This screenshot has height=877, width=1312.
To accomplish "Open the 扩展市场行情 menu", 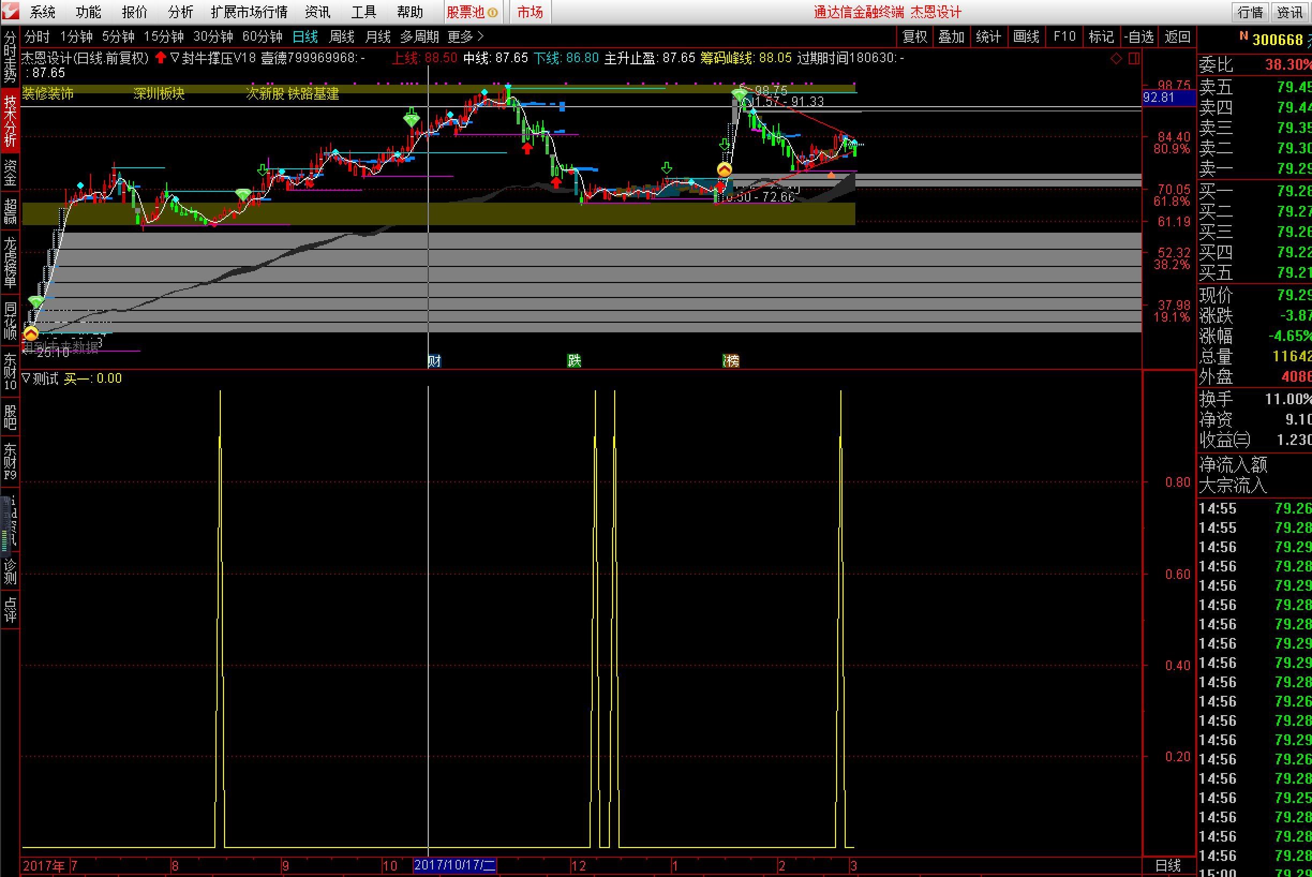I will (x=249, y=12).
